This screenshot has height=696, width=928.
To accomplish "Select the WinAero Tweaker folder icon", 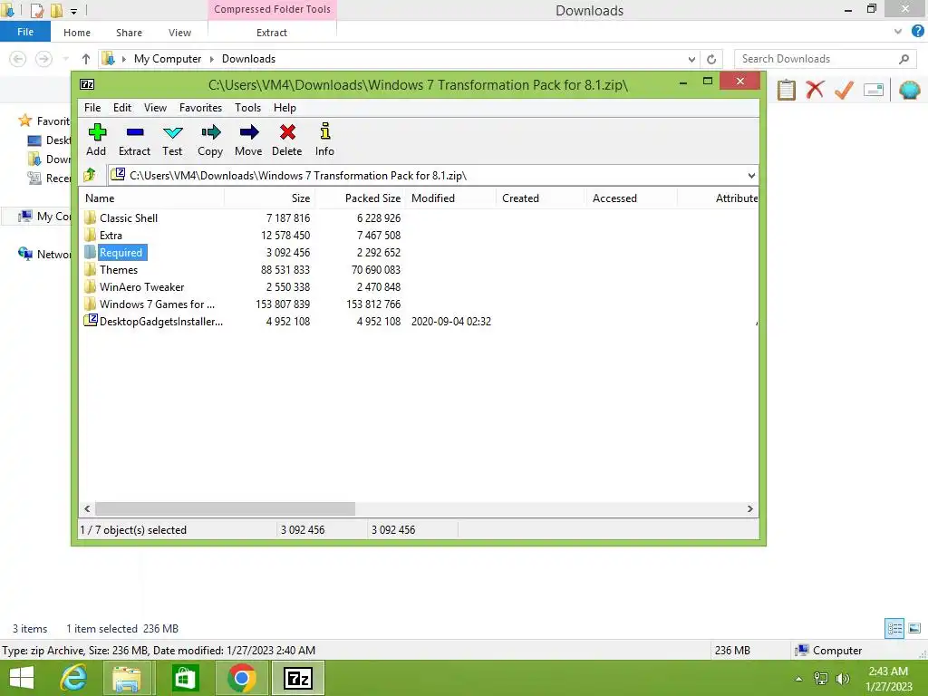I will (x=90, y=286).
